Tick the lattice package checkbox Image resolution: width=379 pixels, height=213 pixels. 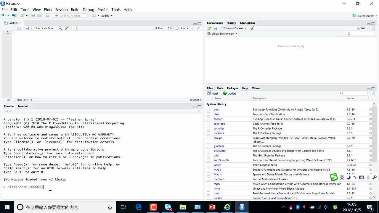pyautogui.click(x=208, y=165)
